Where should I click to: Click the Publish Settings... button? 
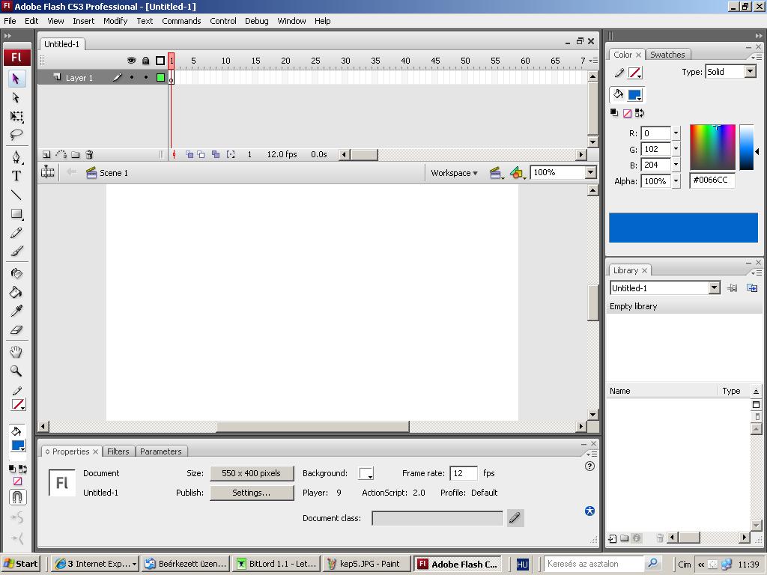(x=252, y=493)
